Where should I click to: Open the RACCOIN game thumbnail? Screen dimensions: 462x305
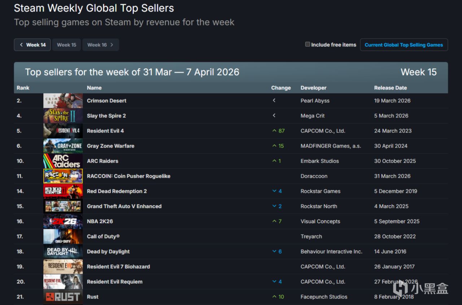(63, 176)
